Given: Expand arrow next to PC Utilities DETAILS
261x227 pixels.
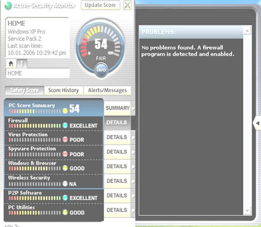Looking at the screenshot, I should coord(133,210).
